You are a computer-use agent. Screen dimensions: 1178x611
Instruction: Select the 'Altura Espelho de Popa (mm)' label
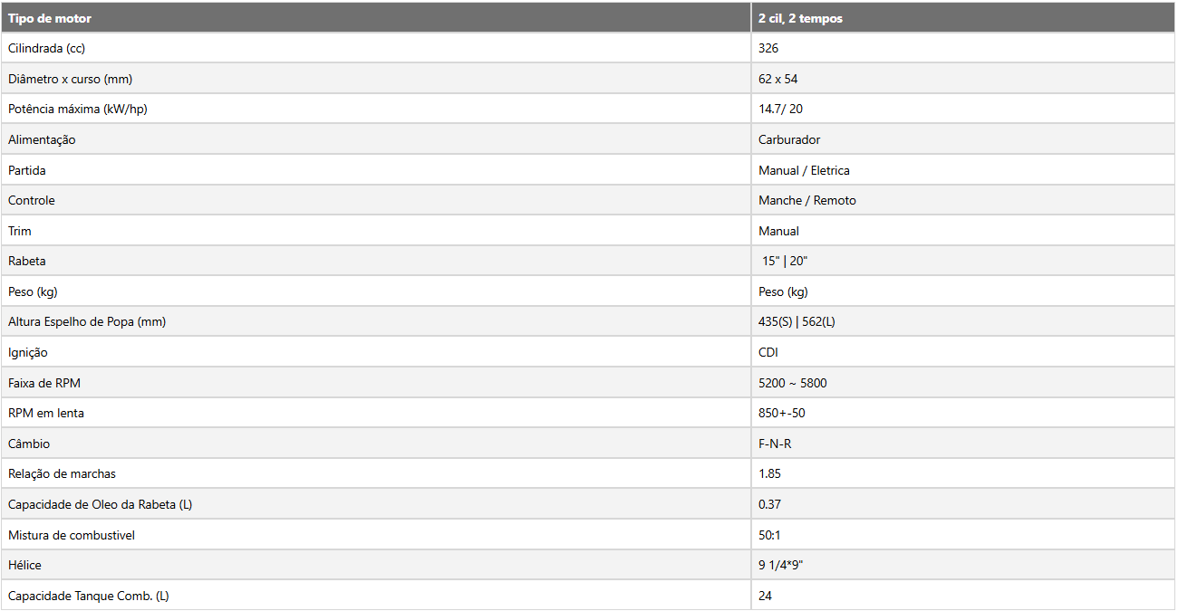[x=87, y=321]
